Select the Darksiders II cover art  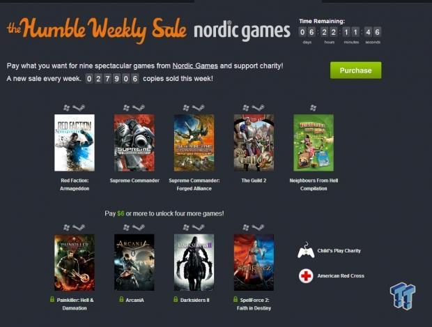point(194,262)
